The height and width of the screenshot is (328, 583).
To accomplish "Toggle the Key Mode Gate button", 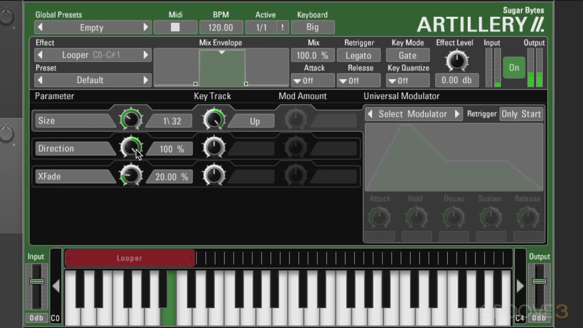I will (407, 55).
